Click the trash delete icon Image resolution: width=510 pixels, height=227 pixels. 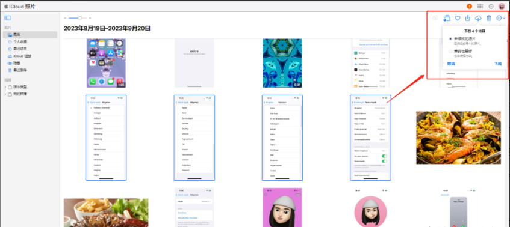[x=488, y=18]
